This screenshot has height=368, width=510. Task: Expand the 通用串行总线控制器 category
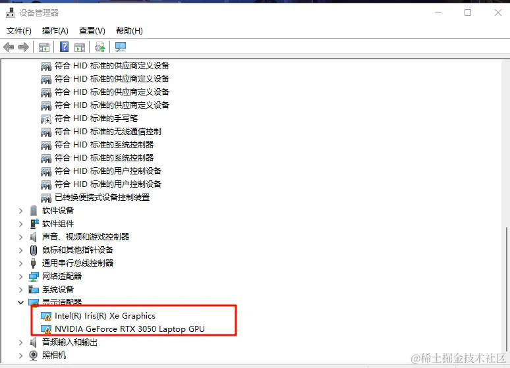pos(21,263)
